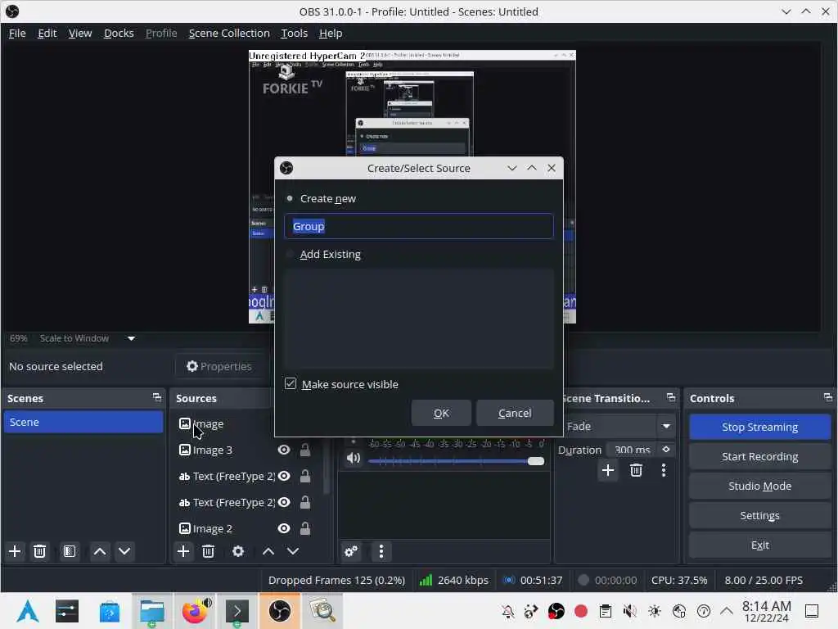
Task: Open the file manager from the taskbar
Action: 152,611
